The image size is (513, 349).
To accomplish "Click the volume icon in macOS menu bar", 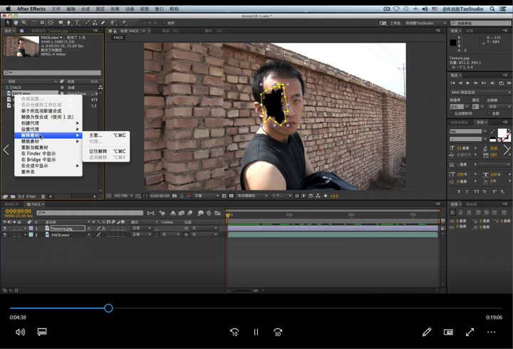I will pyautogui.click(x=425, y=9).
